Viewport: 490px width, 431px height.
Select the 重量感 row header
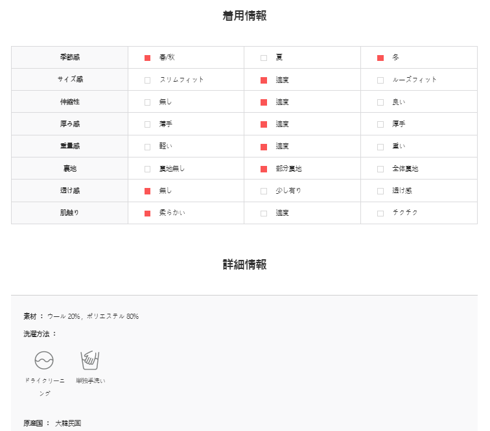click(x=70, y=146)
